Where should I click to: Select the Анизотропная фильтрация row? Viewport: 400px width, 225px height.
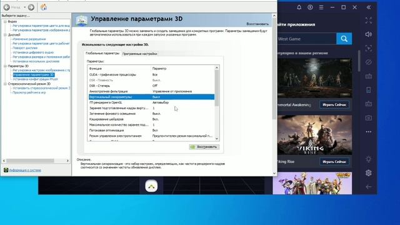(151, 91)
